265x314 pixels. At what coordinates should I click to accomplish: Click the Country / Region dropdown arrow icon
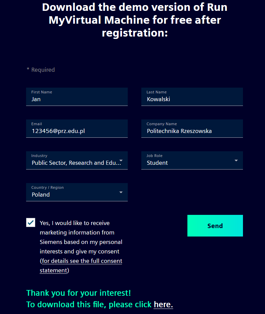click(121, 192)
